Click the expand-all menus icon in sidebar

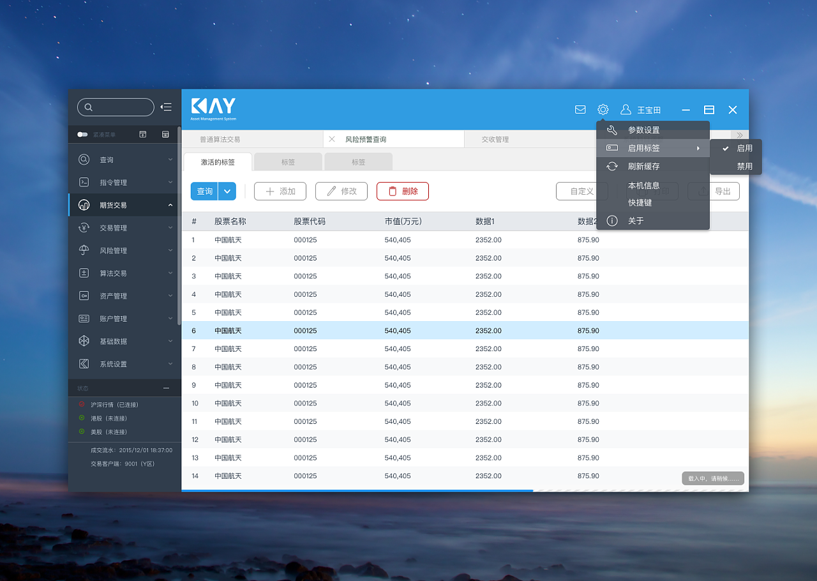[165, 134]
